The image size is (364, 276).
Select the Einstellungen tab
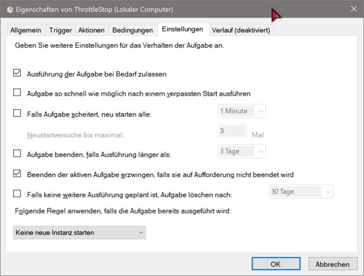tap(183, 30)
